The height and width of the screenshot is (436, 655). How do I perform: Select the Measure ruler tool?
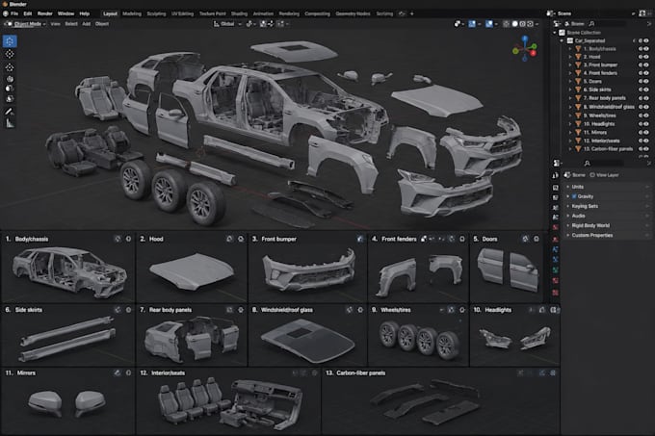point(10,123)
